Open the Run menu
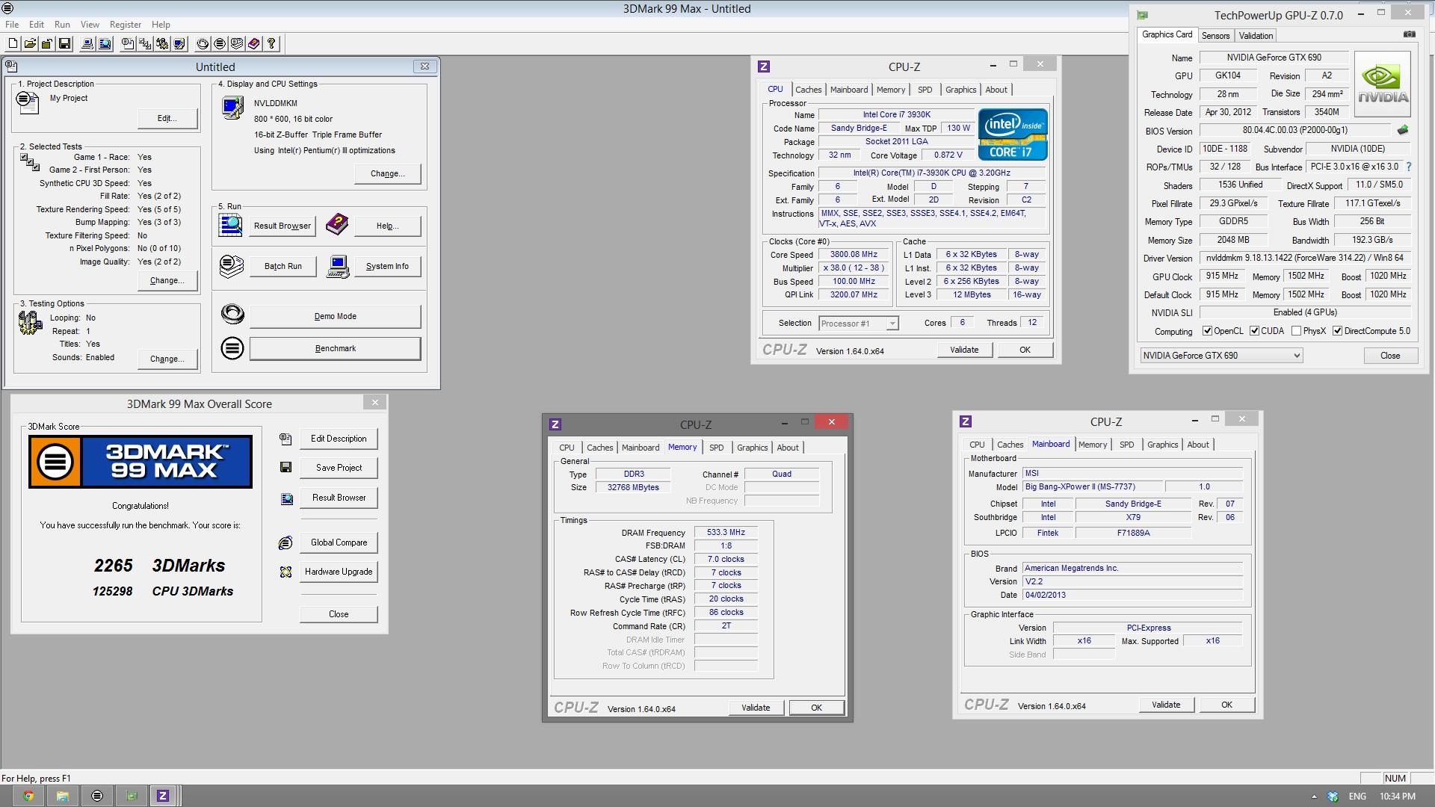This screenshot has height=807, width=1435. click(63, 25)
